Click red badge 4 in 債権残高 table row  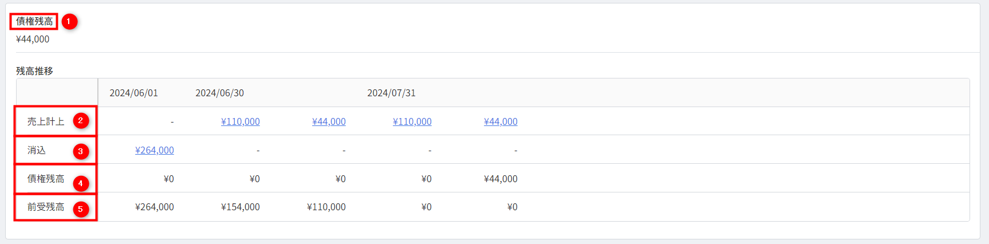coord(80,183)
